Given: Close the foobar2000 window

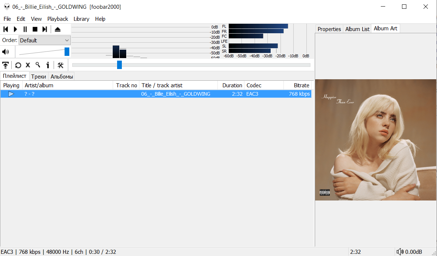Looking at the screenshot, I should (426, 7).
